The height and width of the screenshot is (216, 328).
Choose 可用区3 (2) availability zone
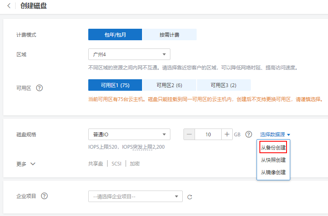223,85
